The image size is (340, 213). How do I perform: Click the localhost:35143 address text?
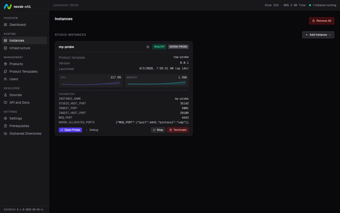[x=66, y=5]
